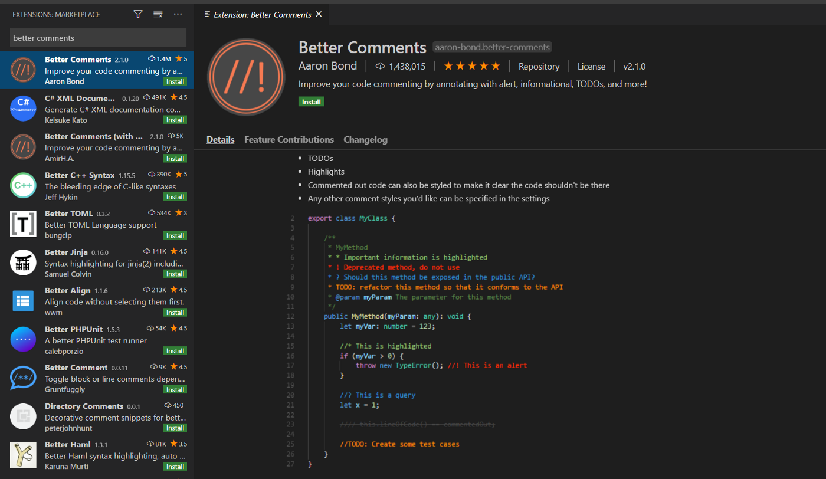This screenshot has height=479, width=826.
Task: Click the clear search results icon
Action: [x=158, y=14]
